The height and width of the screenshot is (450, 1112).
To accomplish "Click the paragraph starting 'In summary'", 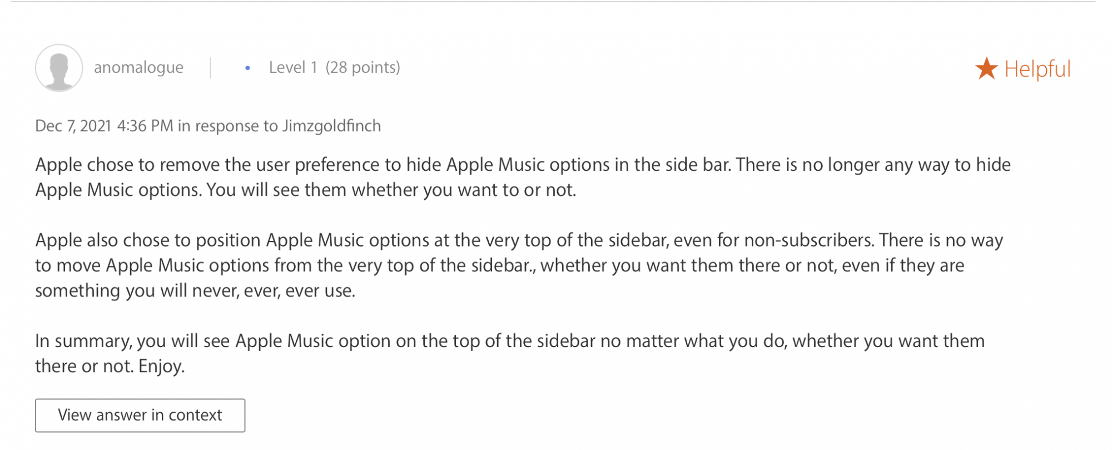I will click(509, 353).
